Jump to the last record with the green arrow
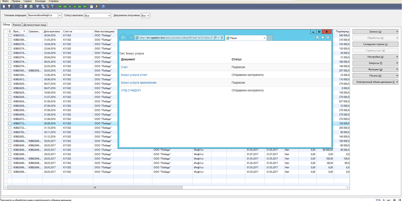The width and height of the screenshot is (402, 201). (x=85, y=6)
